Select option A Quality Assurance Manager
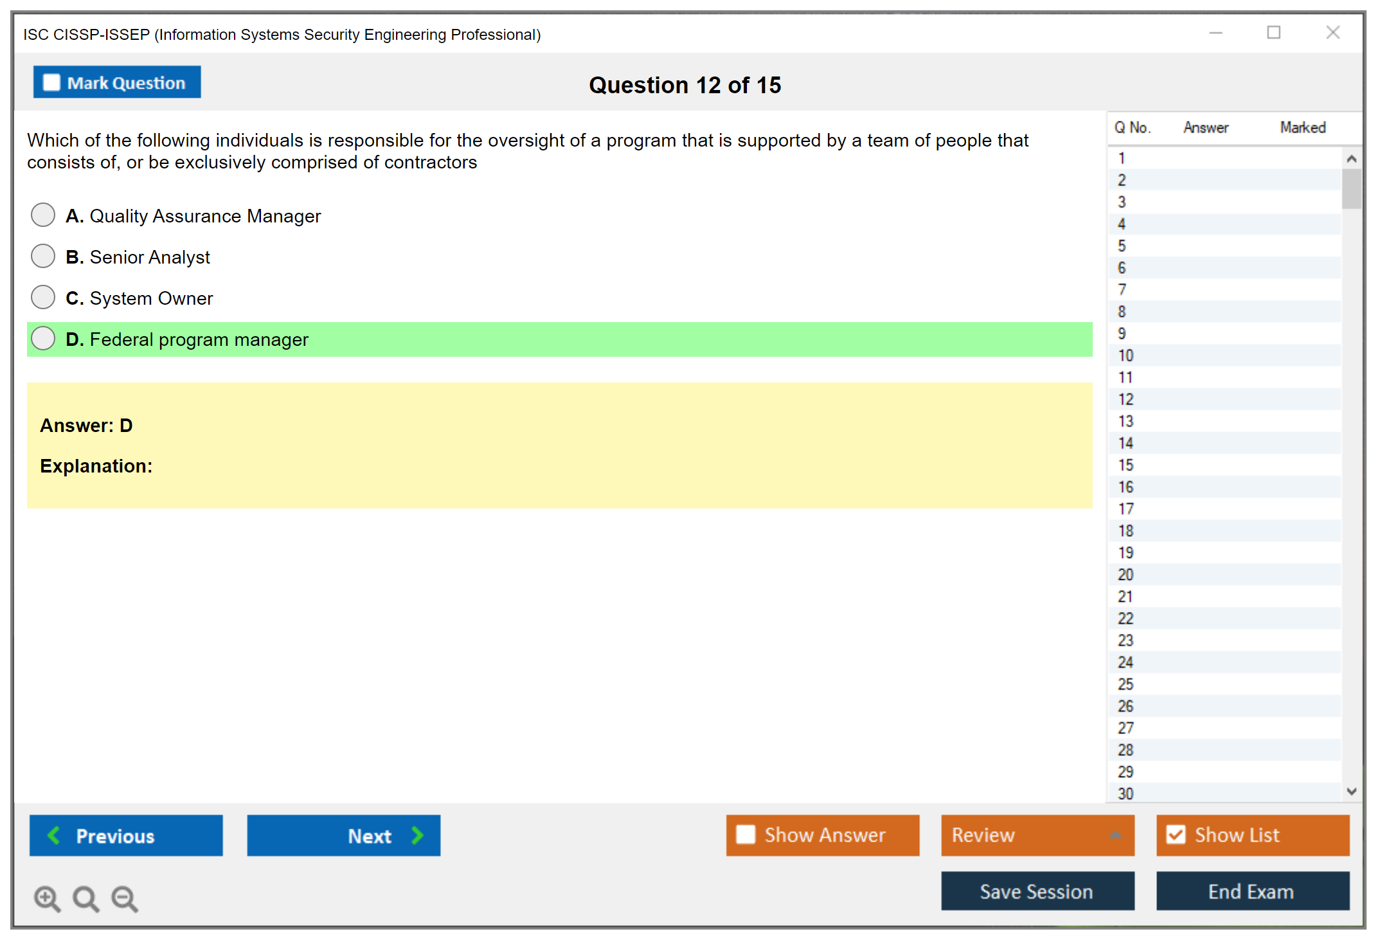1382x945 pixels. click(43, 215)
